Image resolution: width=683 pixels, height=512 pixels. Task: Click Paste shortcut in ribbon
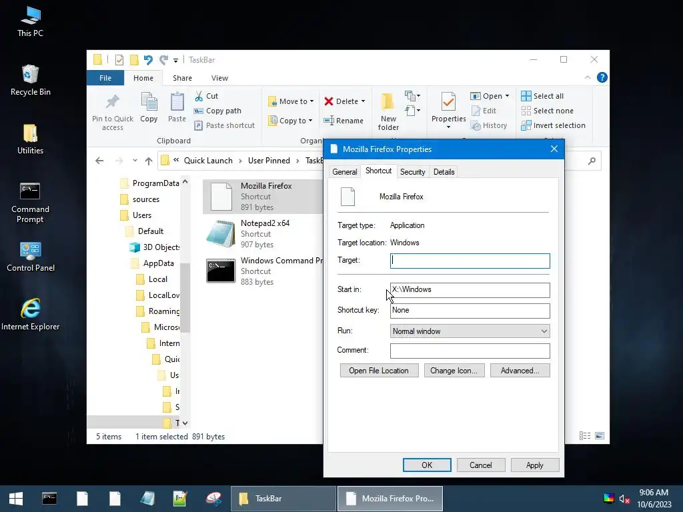(x=224, y=125)
